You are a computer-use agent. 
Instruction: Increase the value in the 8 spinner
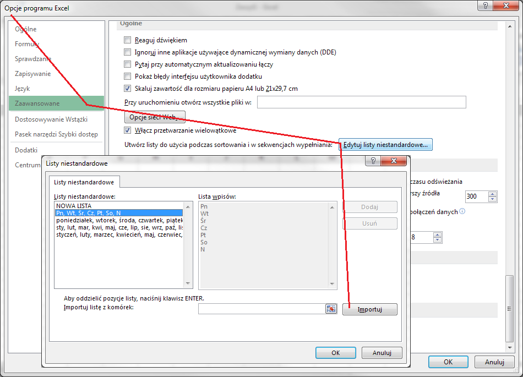[x=437, y=234]
